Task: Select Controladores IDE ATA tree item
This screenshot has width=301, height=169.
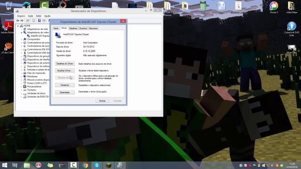Action: pyautogui.click(x=38, y=49)
